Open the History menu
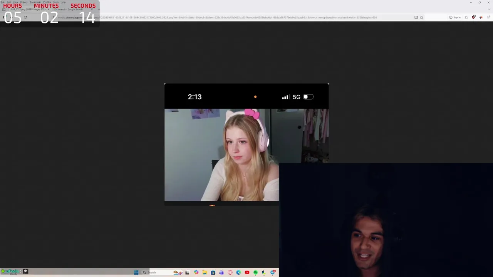The height and width of the screenshot is (277, 493). click(x=24, y=2)
